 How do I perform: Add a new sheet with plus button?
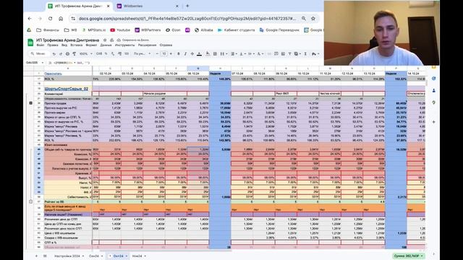point(36,256)
